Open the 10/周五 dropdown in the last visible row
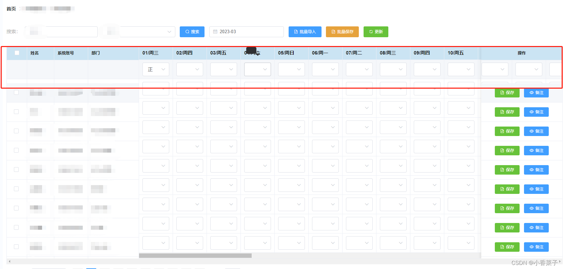This screenshot has height=269, width=563. (461, 243)
